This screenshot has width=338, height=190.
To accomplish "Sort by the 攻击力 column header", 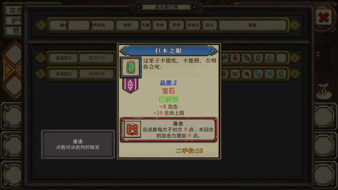I will pos(193,25).
